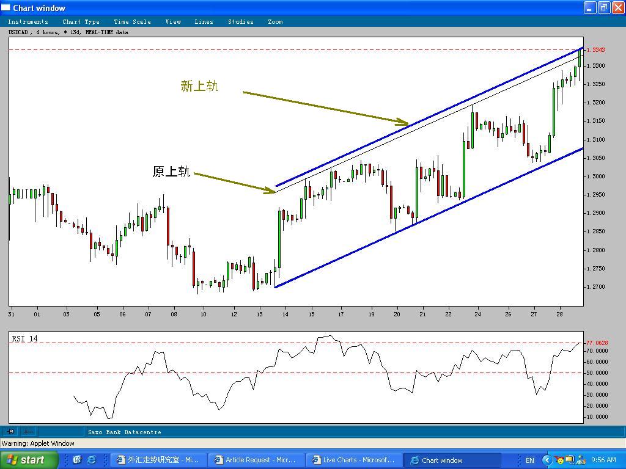Screen dimensions: 626x469
Task: Click the 77.0628 RSI value label
Action: pos(597,343)
